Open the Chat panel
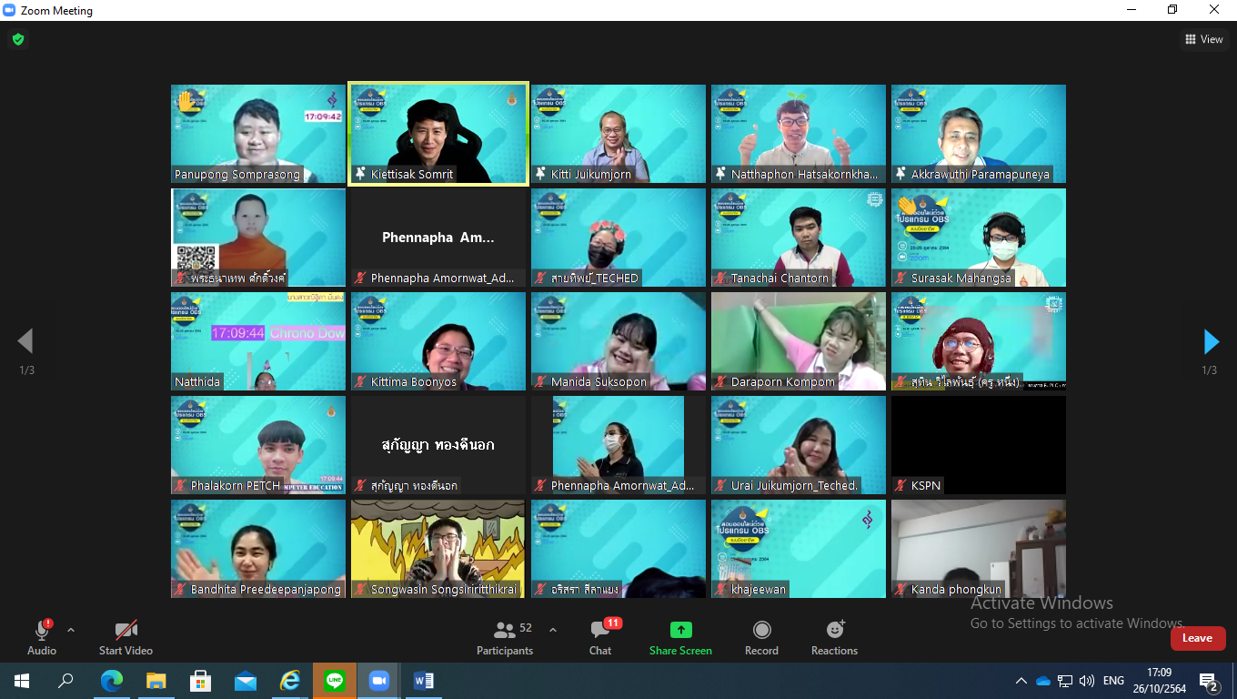Image resolution: width=1237 pixels, height=699 pixels. click(600, 637)
